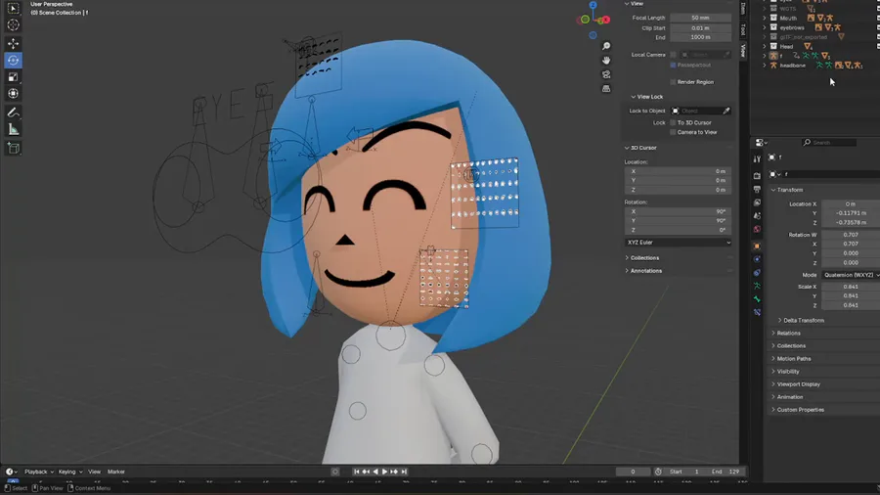880x495 pixels.
Task: Select the Transform tool
Action: [x=13, y=94]
